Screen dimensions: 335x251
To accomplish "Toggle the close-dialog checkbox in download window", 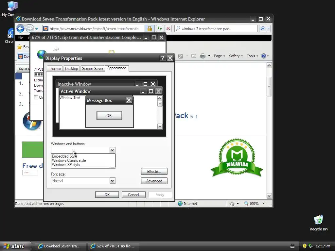I will 36,97.
